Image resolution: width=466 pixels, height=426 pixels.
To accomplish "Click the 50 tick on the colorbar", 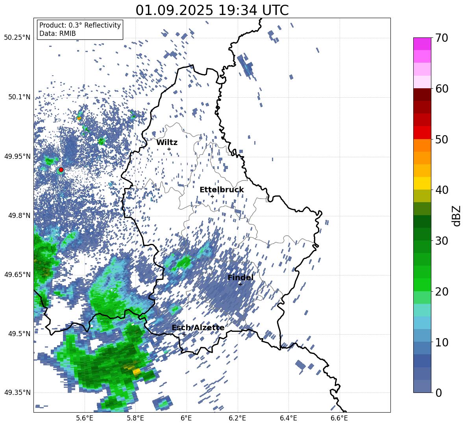I will coord(442,139).
